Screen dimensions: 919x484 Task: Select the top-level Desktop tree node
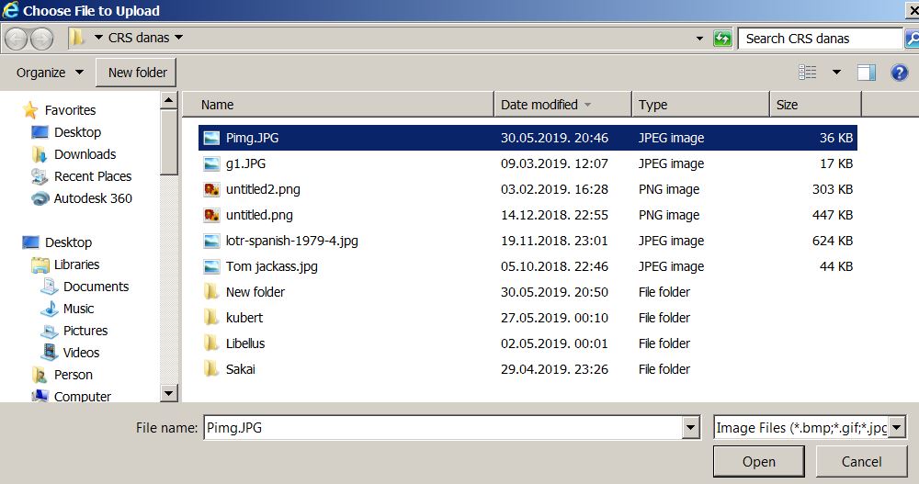pos(69,242)
